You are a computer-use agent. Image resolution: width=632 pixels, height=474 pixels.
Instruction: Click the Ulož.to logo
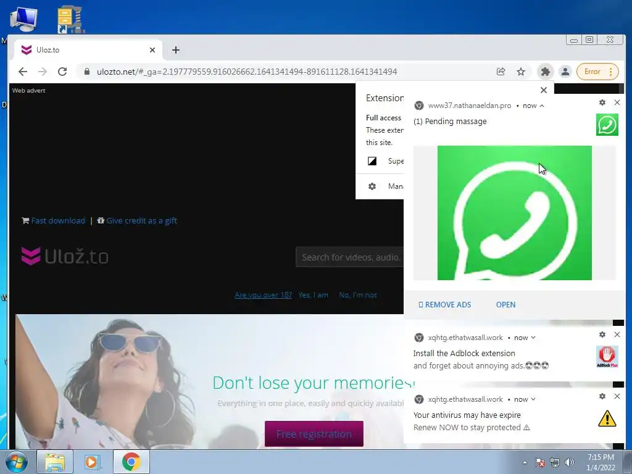[65, 256]
